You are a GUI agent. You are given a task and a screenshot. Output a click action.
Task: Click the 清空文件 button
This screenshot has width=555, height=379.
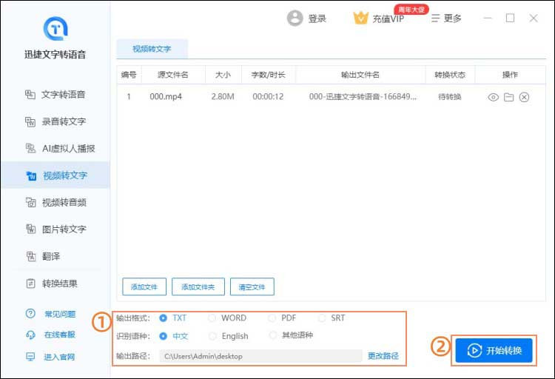[x=252, y=287]
